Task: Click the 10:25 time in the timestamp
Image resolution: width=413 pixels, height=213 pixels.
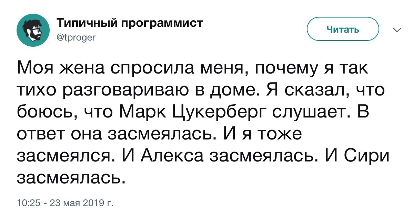Action: click(x=26, y=203)
